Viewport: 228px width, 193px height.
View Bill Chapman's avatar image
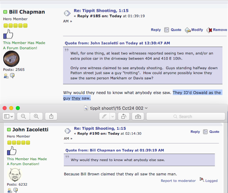point(11,59)
